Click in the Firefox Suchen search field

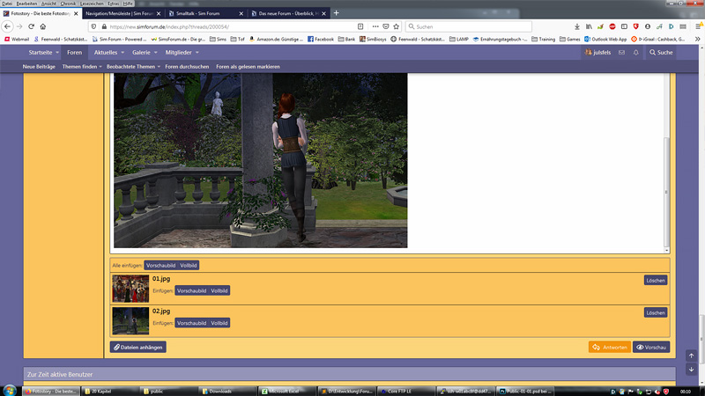click(469, 26)
